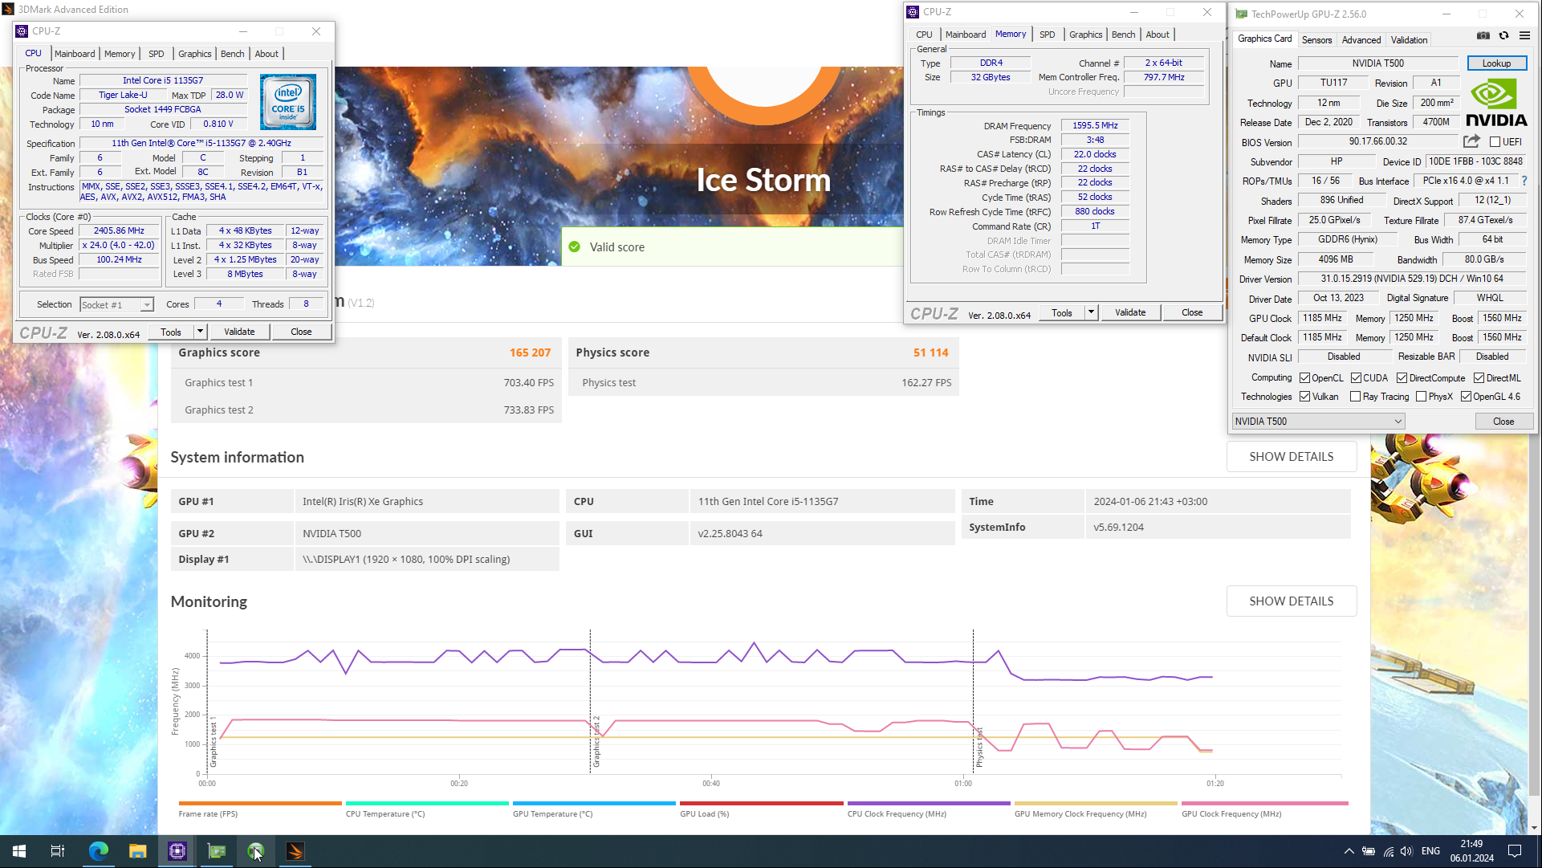Open Task View on the taskbar
This screenshot has width=1542, height=868.
[58, 851]
